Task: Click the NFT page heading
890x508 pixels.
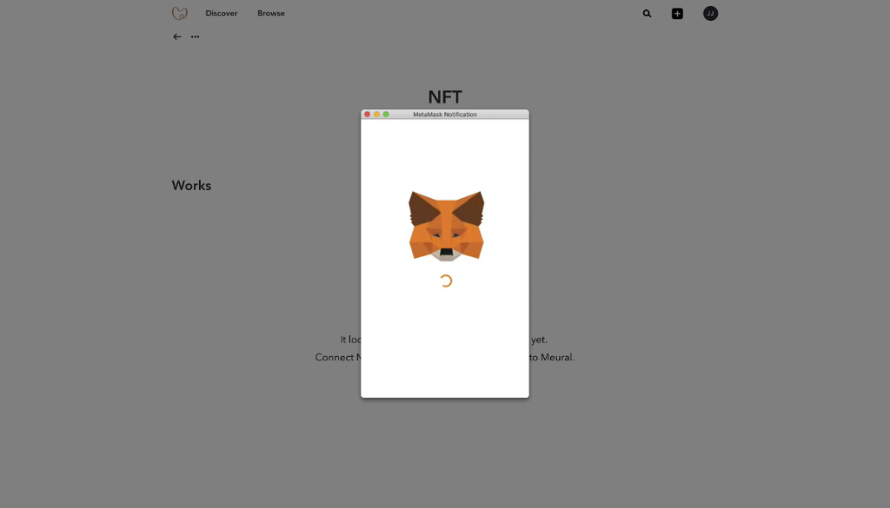Action: pos(445,97)
